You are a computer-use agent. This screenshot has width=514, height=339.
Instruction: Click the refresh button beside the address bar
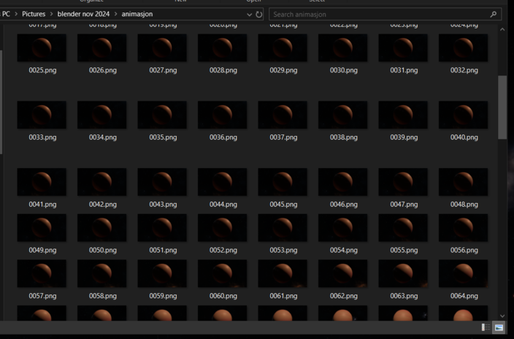[x=259, y=15]
